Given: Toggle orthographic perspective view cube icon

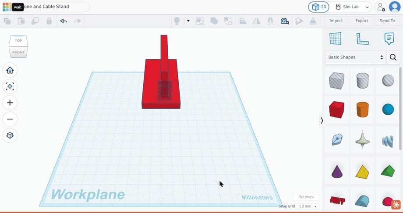Looking at the screenshot, I should tap(10, 135).
